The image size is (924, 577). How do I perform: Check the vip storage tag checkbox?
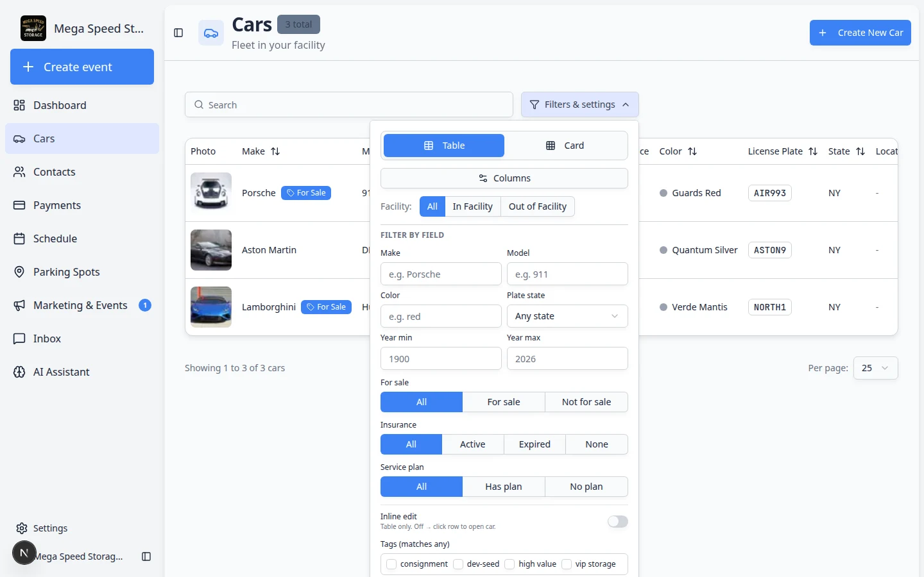[x=567, y=564]
